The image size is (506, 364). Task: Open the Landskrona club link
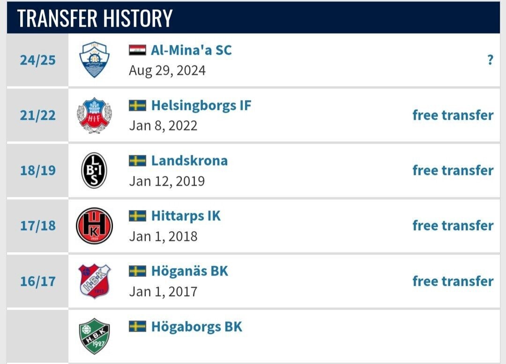189,160
